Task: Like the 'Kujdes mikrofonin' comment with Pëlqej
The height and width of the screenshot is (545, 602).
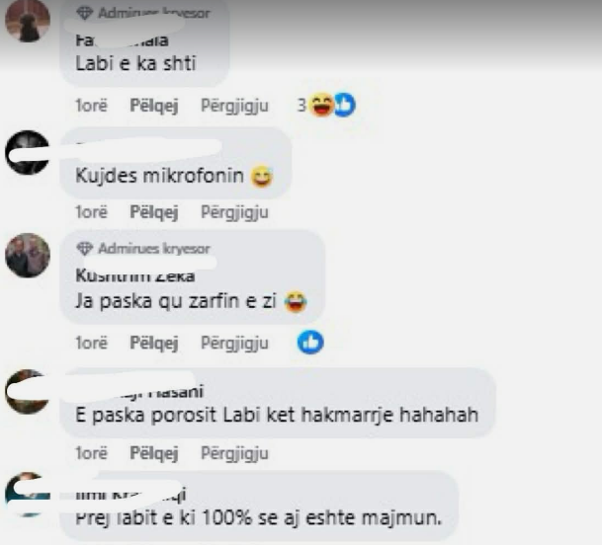Action: click(154, 212)
